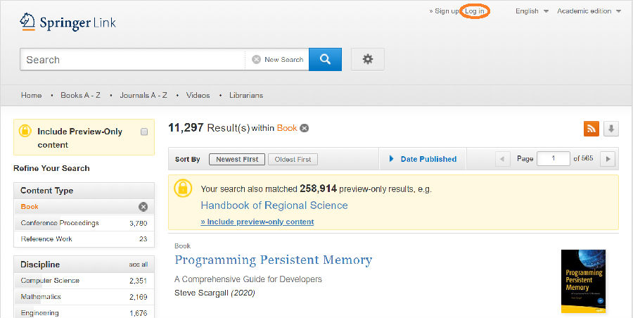Sort results by Newest First
633x318 pixels.
[236, 160]
